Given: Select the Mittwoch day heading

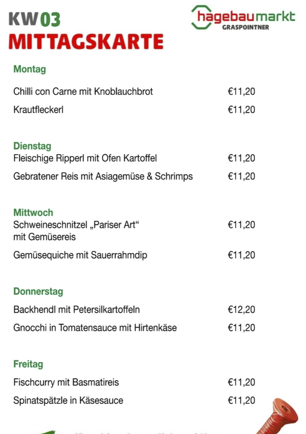Looking at the screenshot, I should click(33, 212).
